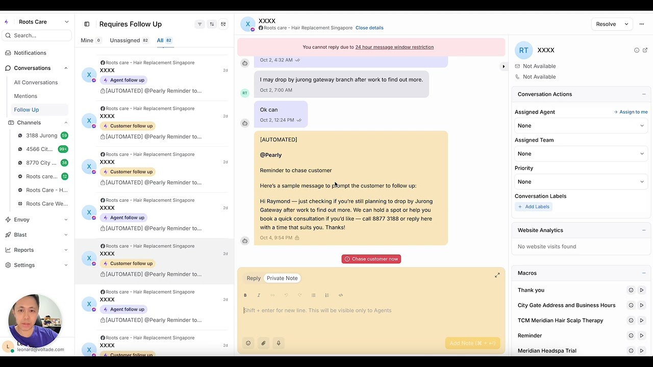The width and height of the screenshot is (653, 367).
Task: Open the conversation filter icon
Action: tap(199, 24)
